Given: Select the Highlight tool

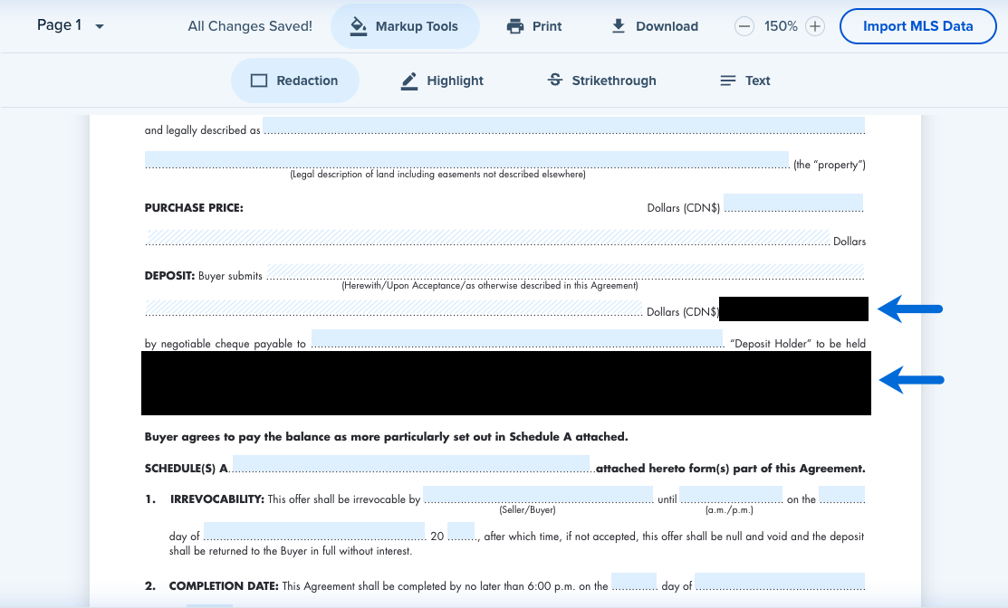Looking at the screenshot, I should click(442, 81).
